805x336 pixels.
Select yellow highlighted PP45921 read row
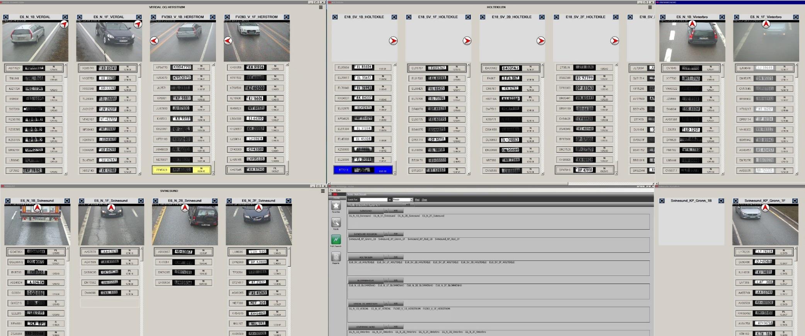(x=182, y=170)
